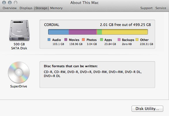169x116 pixels.
Task: Click the blue Audio segment of storage bar
Action: [59, 32]
